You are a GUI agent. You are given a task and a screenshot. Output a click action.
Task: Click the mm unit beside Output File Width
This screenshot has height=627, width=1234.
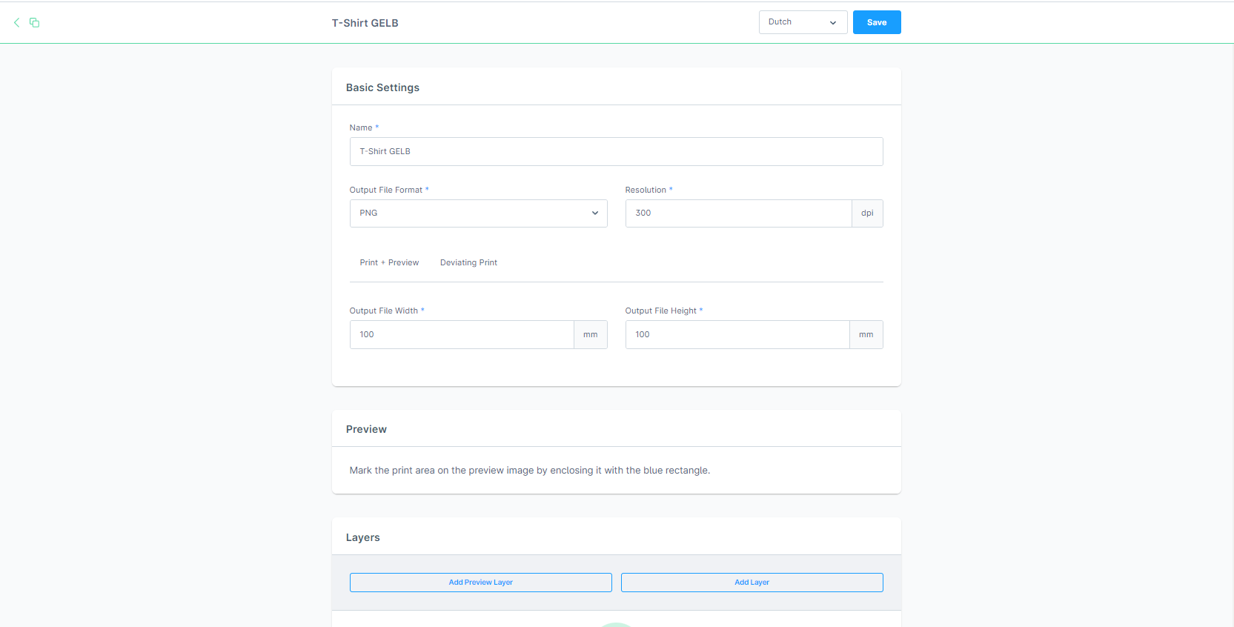pyautogui.click(x=590, y=334)
